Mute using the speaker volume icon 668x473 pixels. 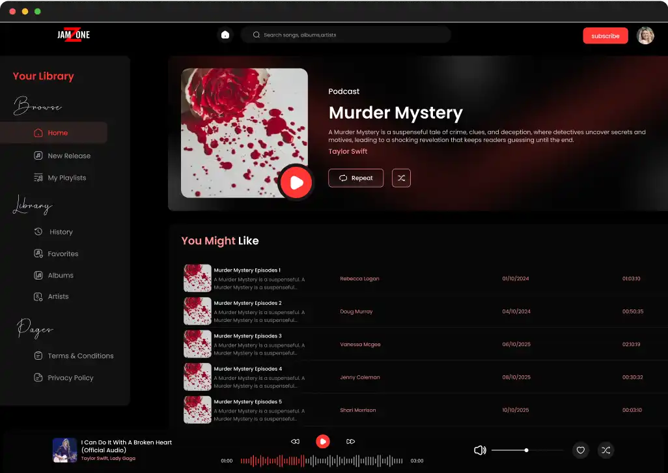tap(480, 450)
